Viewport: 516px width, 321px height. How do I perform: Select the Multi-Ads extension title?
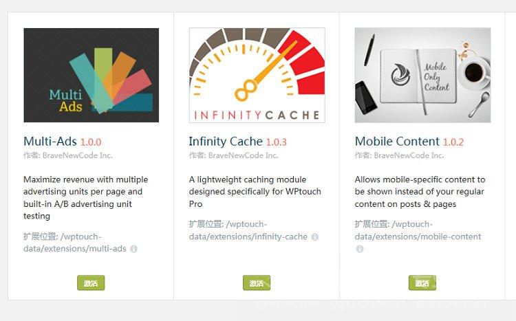(50, 142)
